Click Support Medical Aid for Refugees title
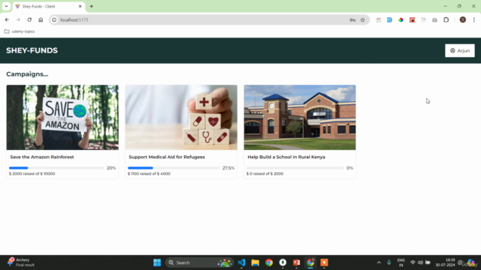Image resolution: width=481 pixels, height=270 pixels. [x=167, y=157]
